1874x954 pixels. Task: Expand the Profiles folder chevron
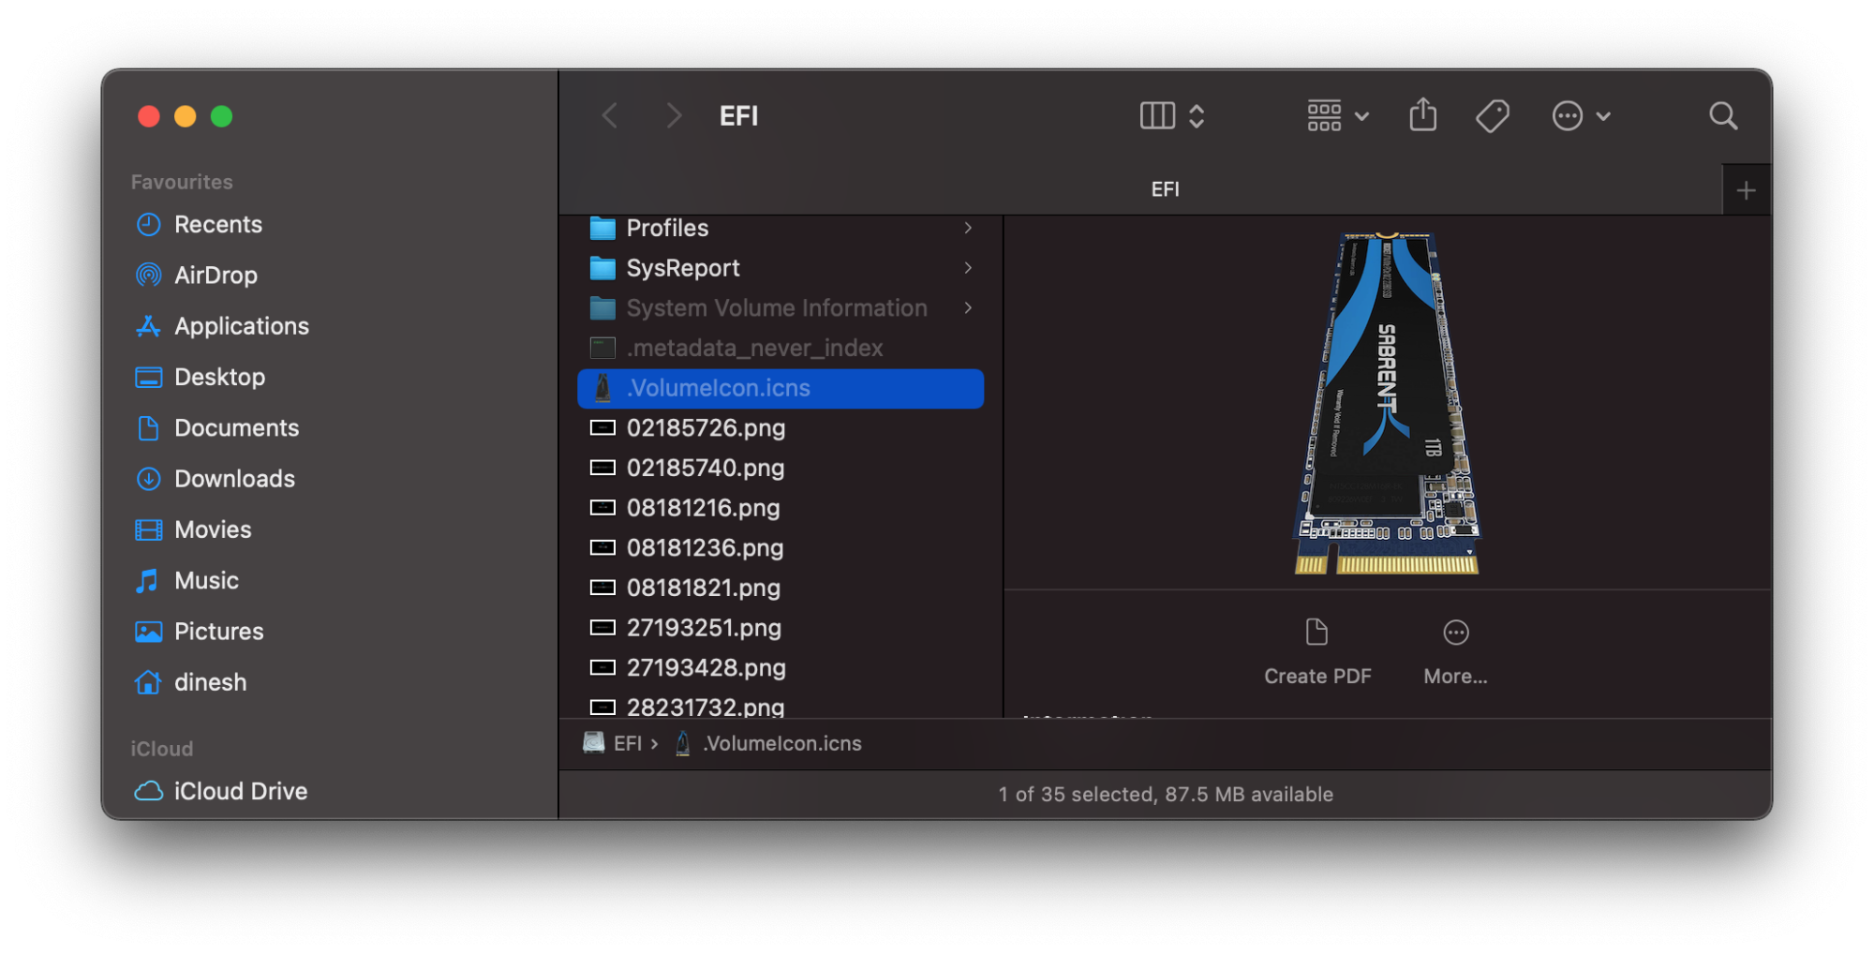pos(968,228)
